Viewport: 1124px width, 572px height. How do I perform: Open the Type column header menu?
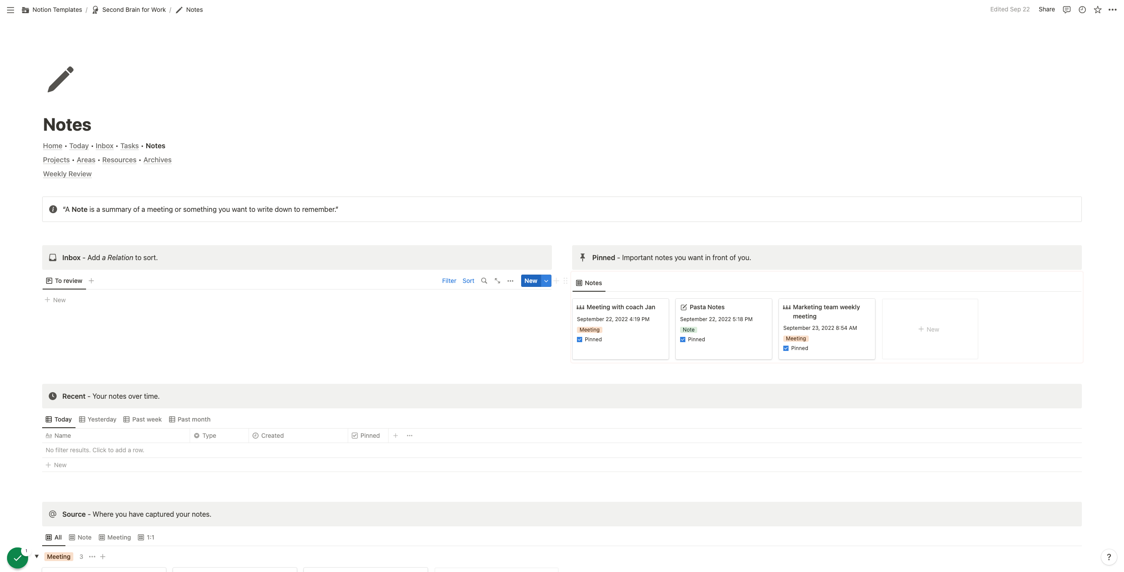pos(219,436)
